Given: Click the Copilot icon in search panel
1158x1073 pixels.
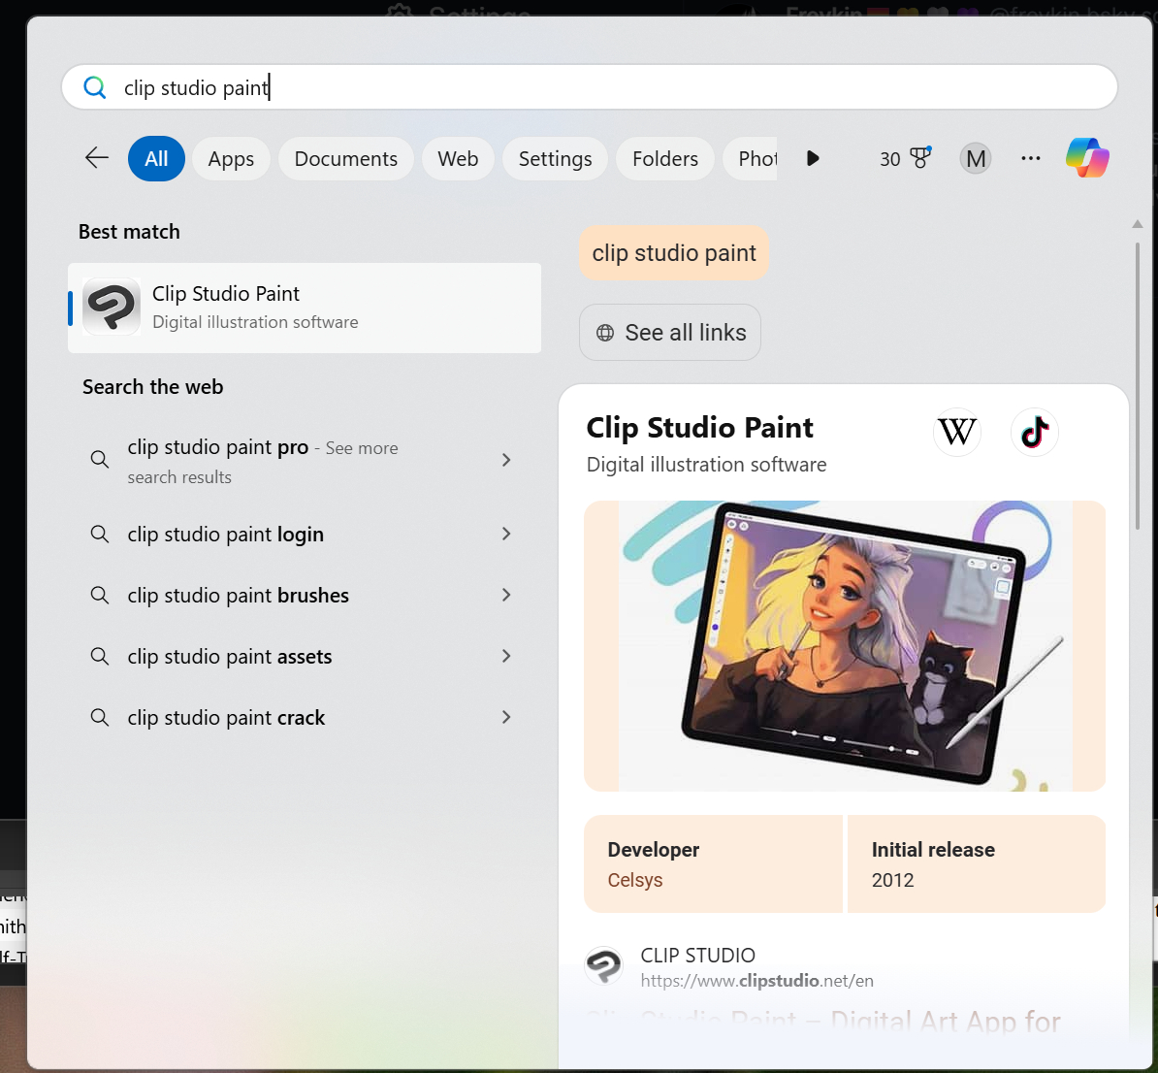Looking at the screenshot, I should [1087, 158].
